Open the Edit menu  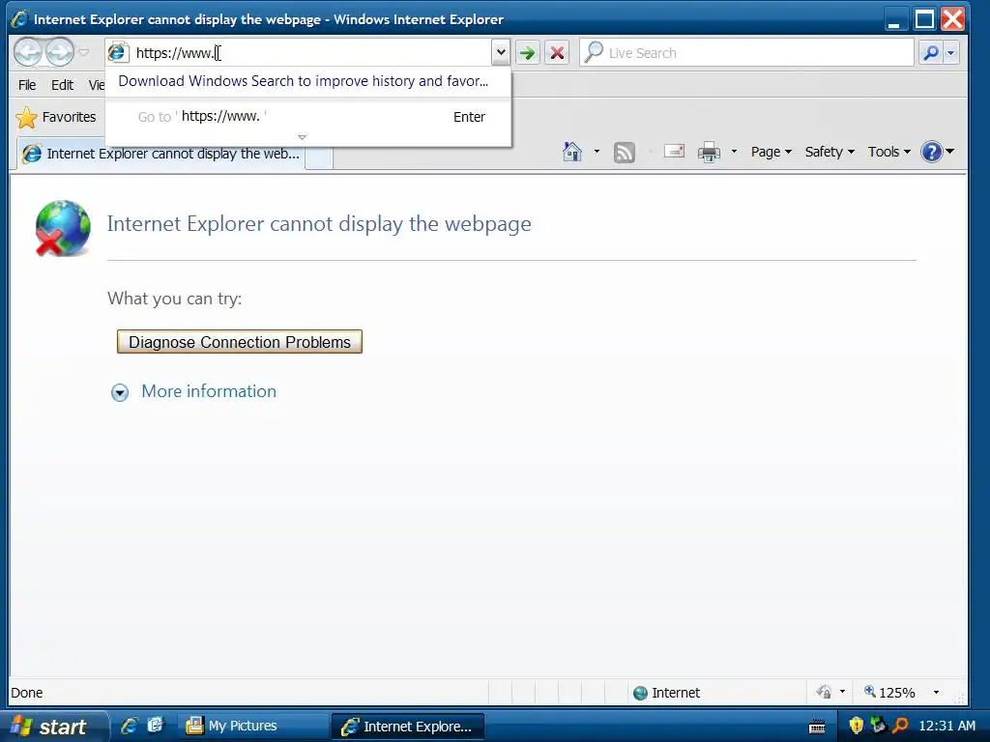pyautogui.click(x=62, y=85)
